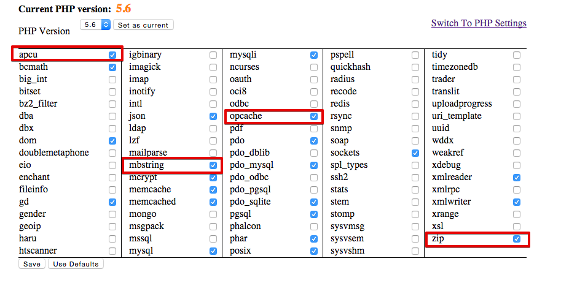
Task: Click the Save button
Action: click(32, 264)
